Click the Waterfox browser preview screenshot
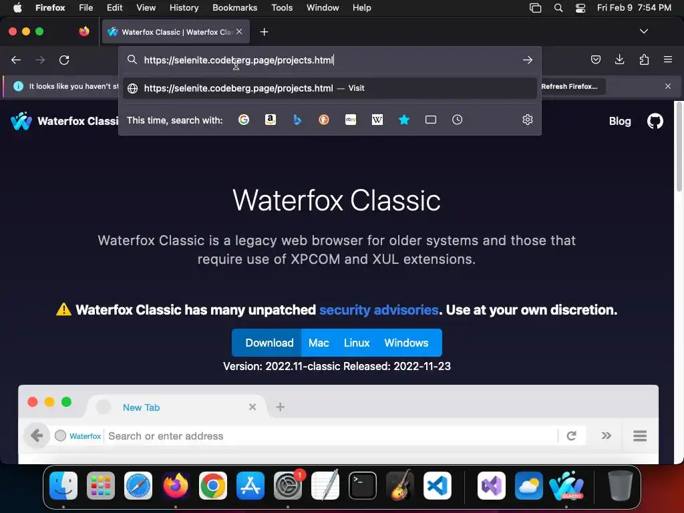Viewport: 684px width, 513px height. 338,424
